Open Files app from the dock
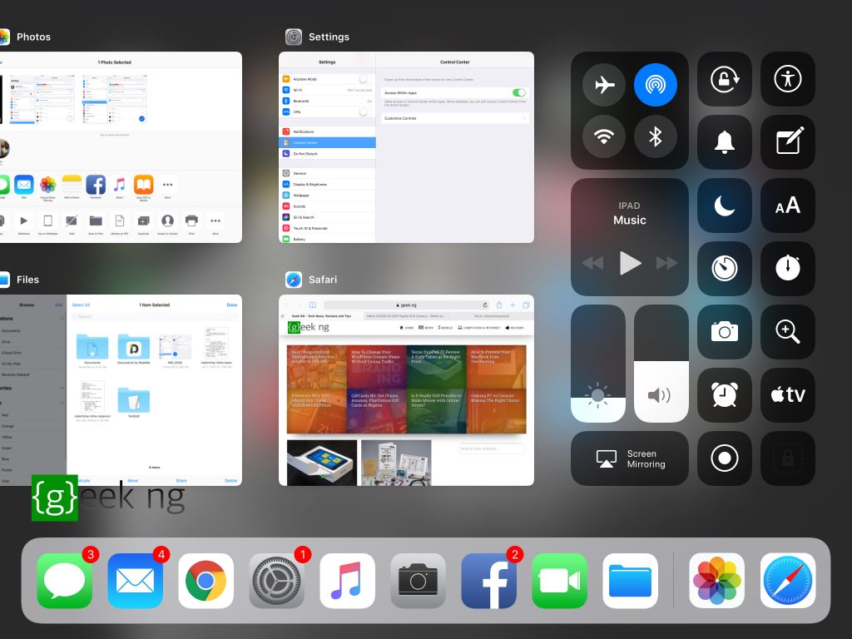The height and width of the screenshot is (639, 852). pyautogui.click(x=631, y=581)
